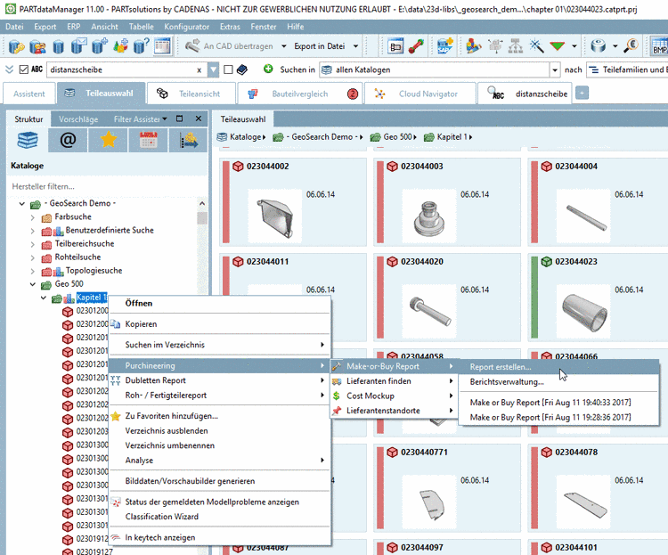The width and height of the screenshot is (668, 555).
Task: Click the SAP toolbar icon
Action: pos(444,46)
